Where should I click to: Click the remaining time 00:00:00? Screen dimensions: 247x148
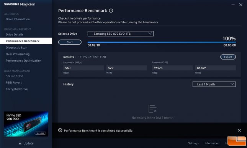229,45
